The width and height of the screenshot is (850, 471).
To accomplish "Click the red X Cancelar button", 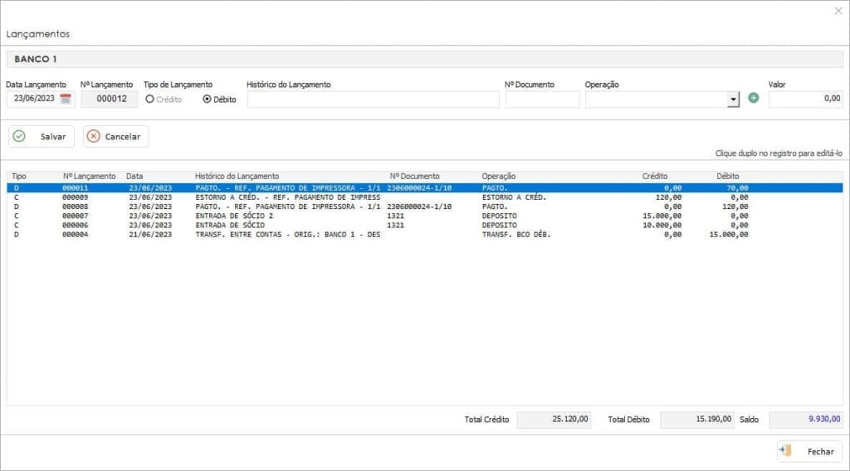I will click(115, 137).
